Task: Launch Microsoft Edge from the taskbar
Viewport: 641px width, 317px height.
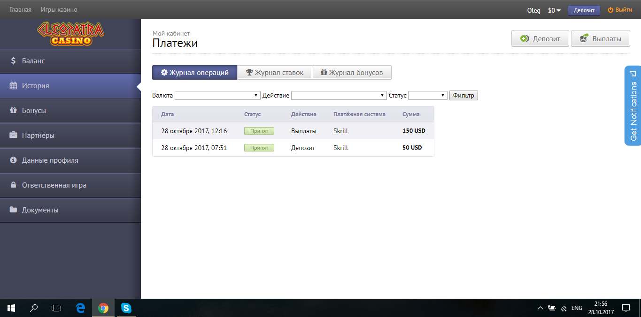Action: pos(80,308)
